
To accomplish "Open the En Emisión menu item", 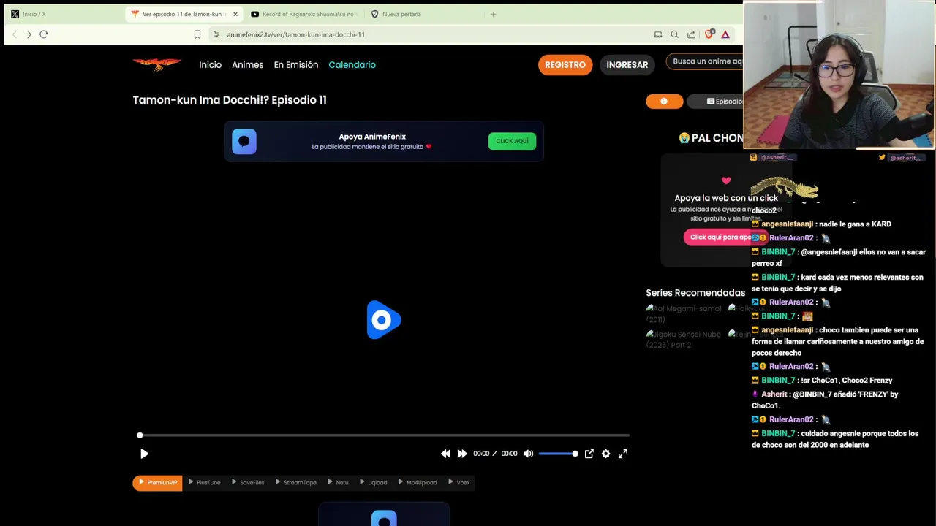I will 296,65.
